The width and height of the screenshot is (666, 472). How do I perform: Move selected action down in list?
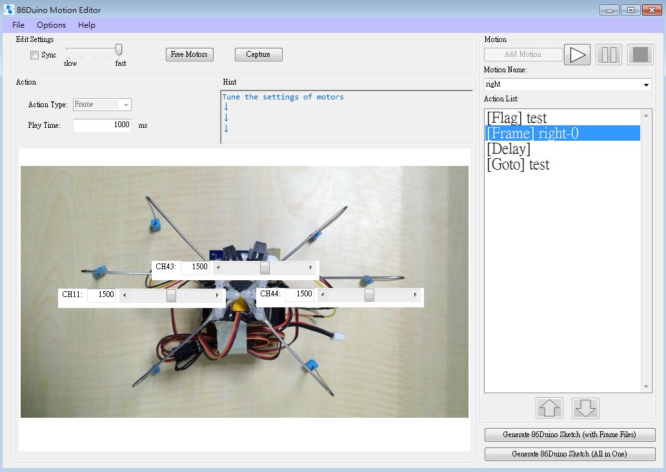click(585, 408)
